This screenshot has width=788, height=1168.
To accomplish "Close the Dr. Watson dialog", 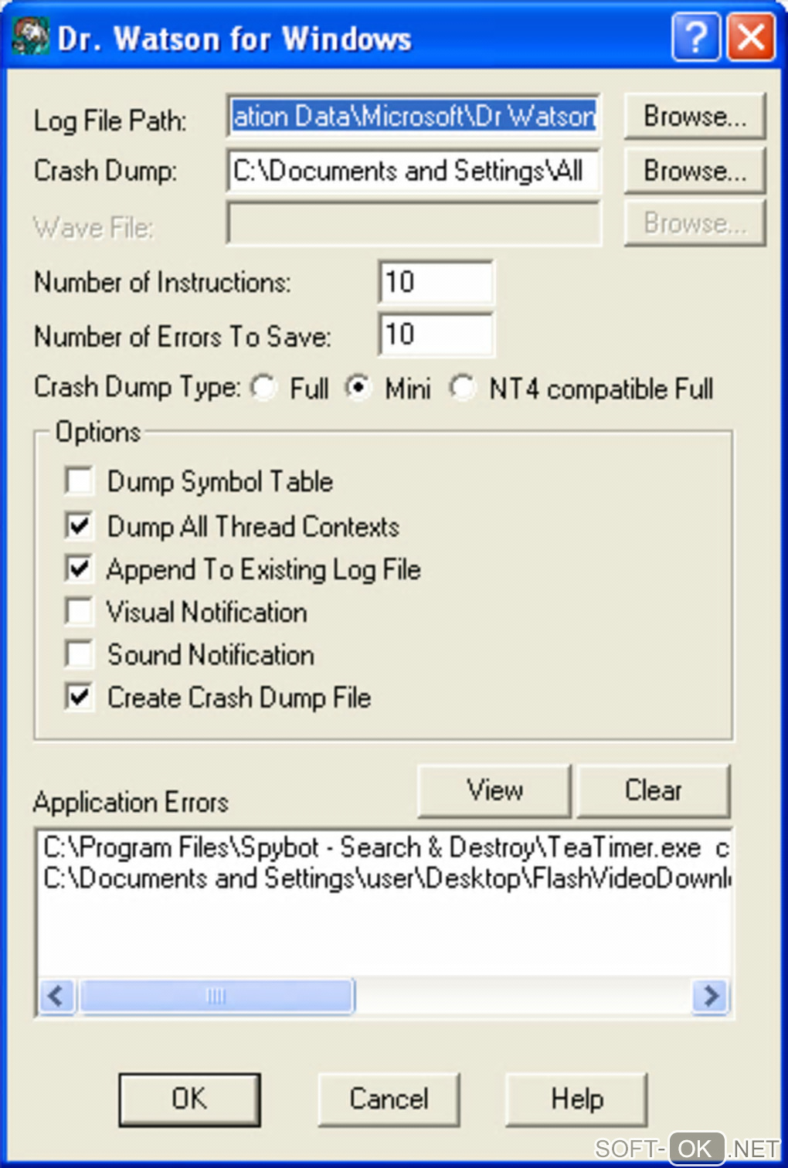I will (x=751, y=36).
